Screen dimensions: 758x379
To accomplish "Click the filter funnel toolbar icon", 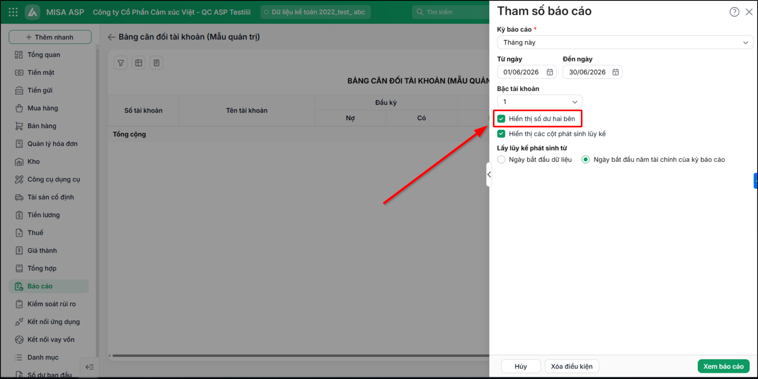I will 121,63.
